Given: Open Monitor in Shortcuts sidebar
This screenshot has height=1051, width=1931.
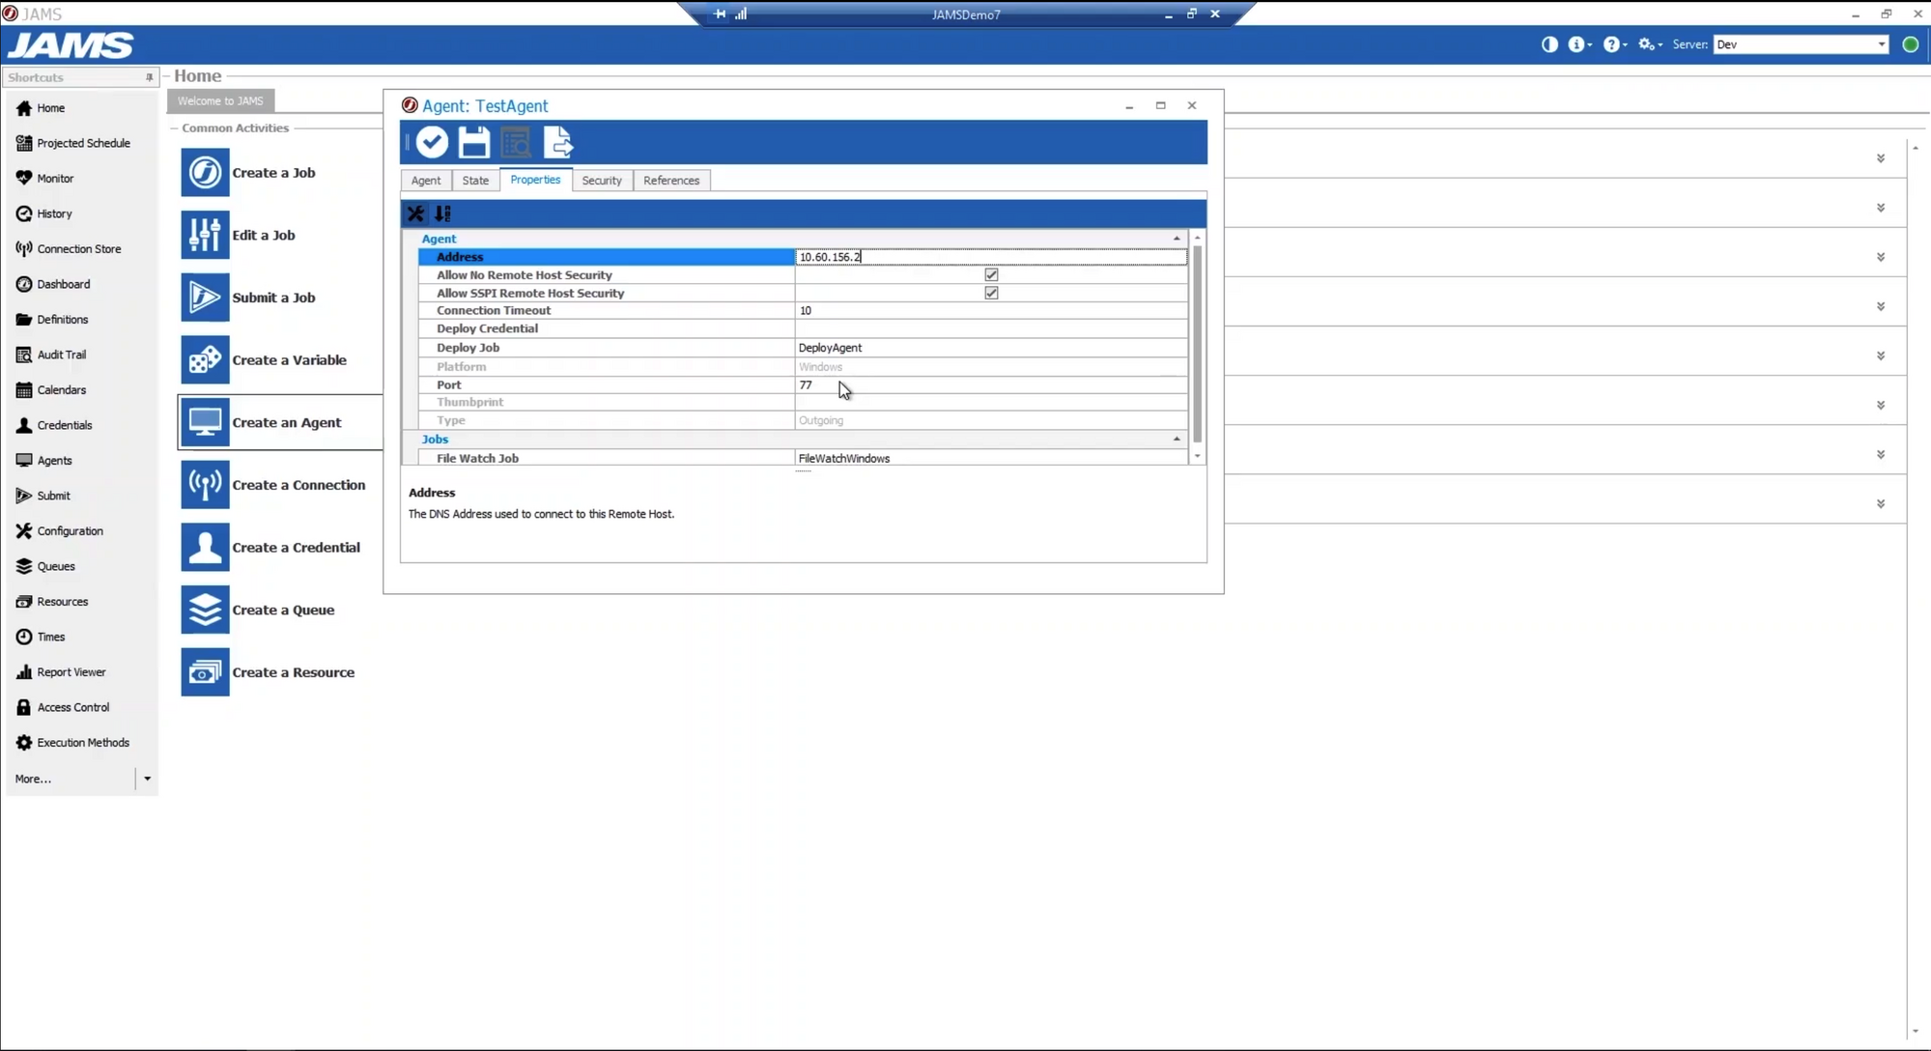Looking at the screenshot, I should (55, 179).
